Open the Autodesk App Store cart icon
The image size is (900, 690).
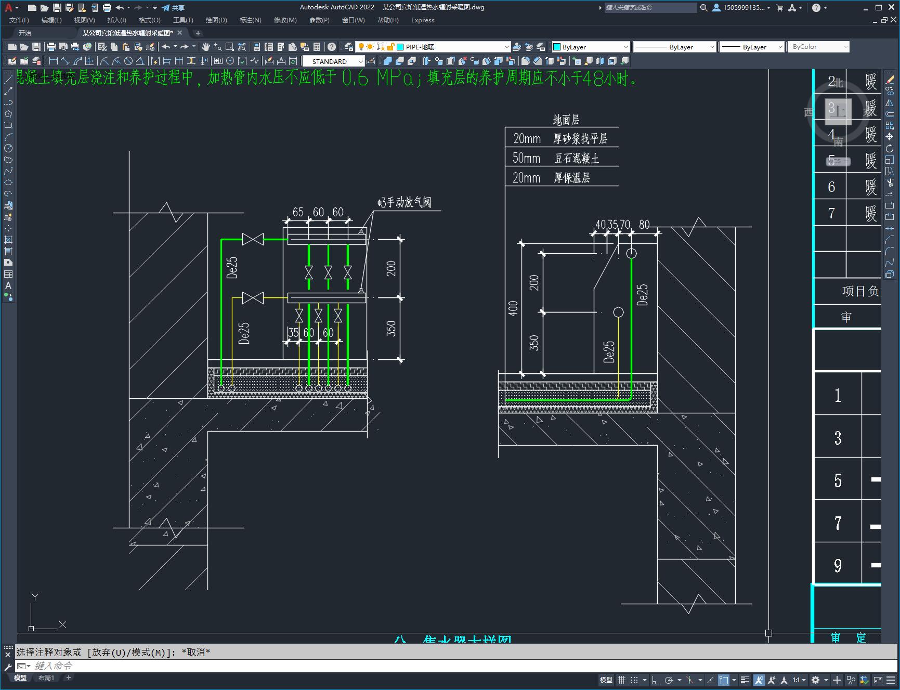779,8
